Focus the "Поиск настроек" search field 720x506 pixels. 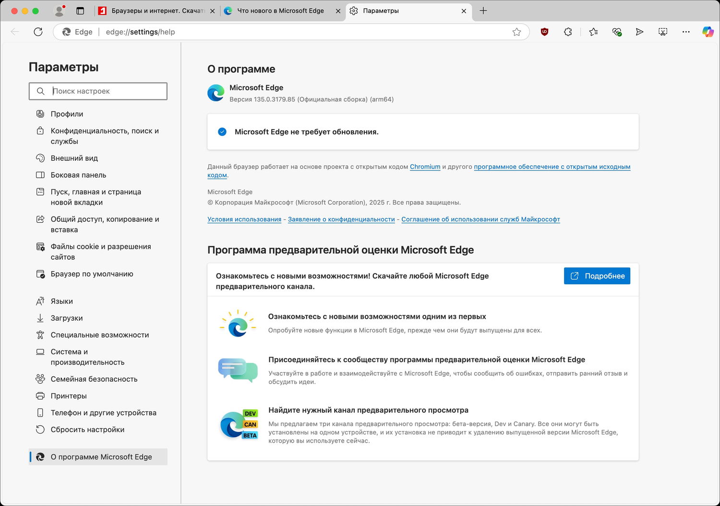click(x=98, y=91)
